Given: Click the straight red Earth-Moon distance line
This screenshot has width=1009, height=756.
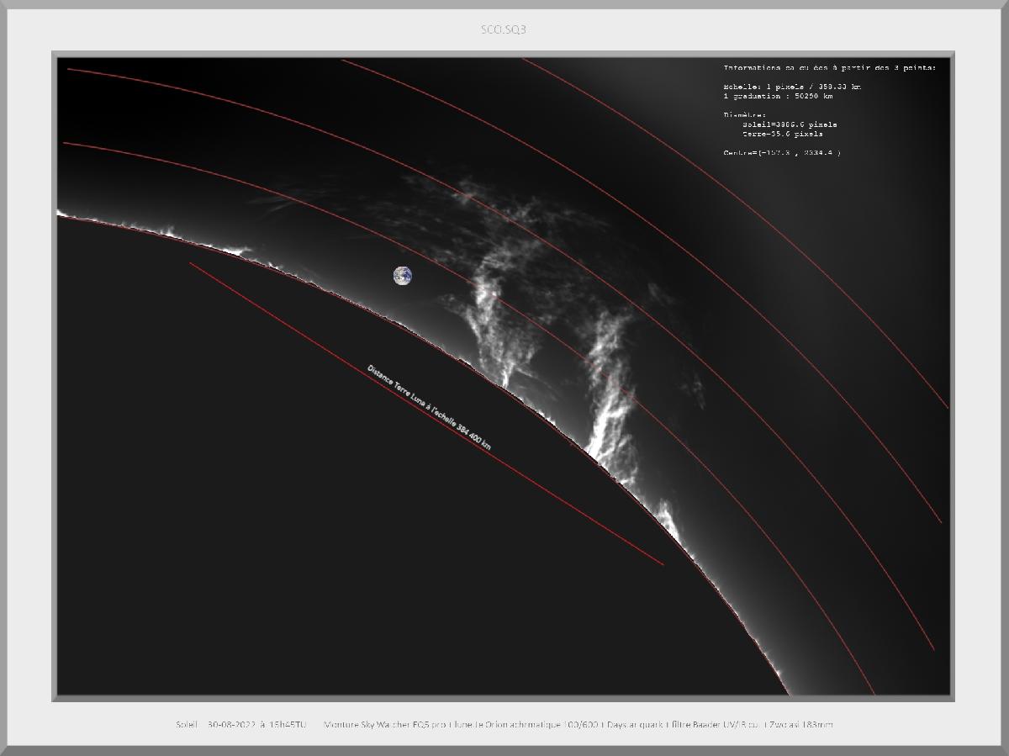Looking at the screenshot, I should click(x=426, y=414).
